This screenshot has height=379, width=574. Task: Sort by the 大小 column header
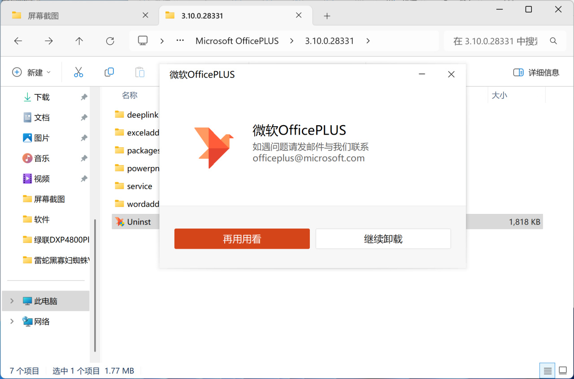[x=499, y=95]
